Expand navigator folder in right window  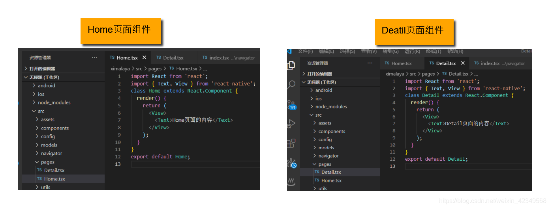[x=340, y=156]
